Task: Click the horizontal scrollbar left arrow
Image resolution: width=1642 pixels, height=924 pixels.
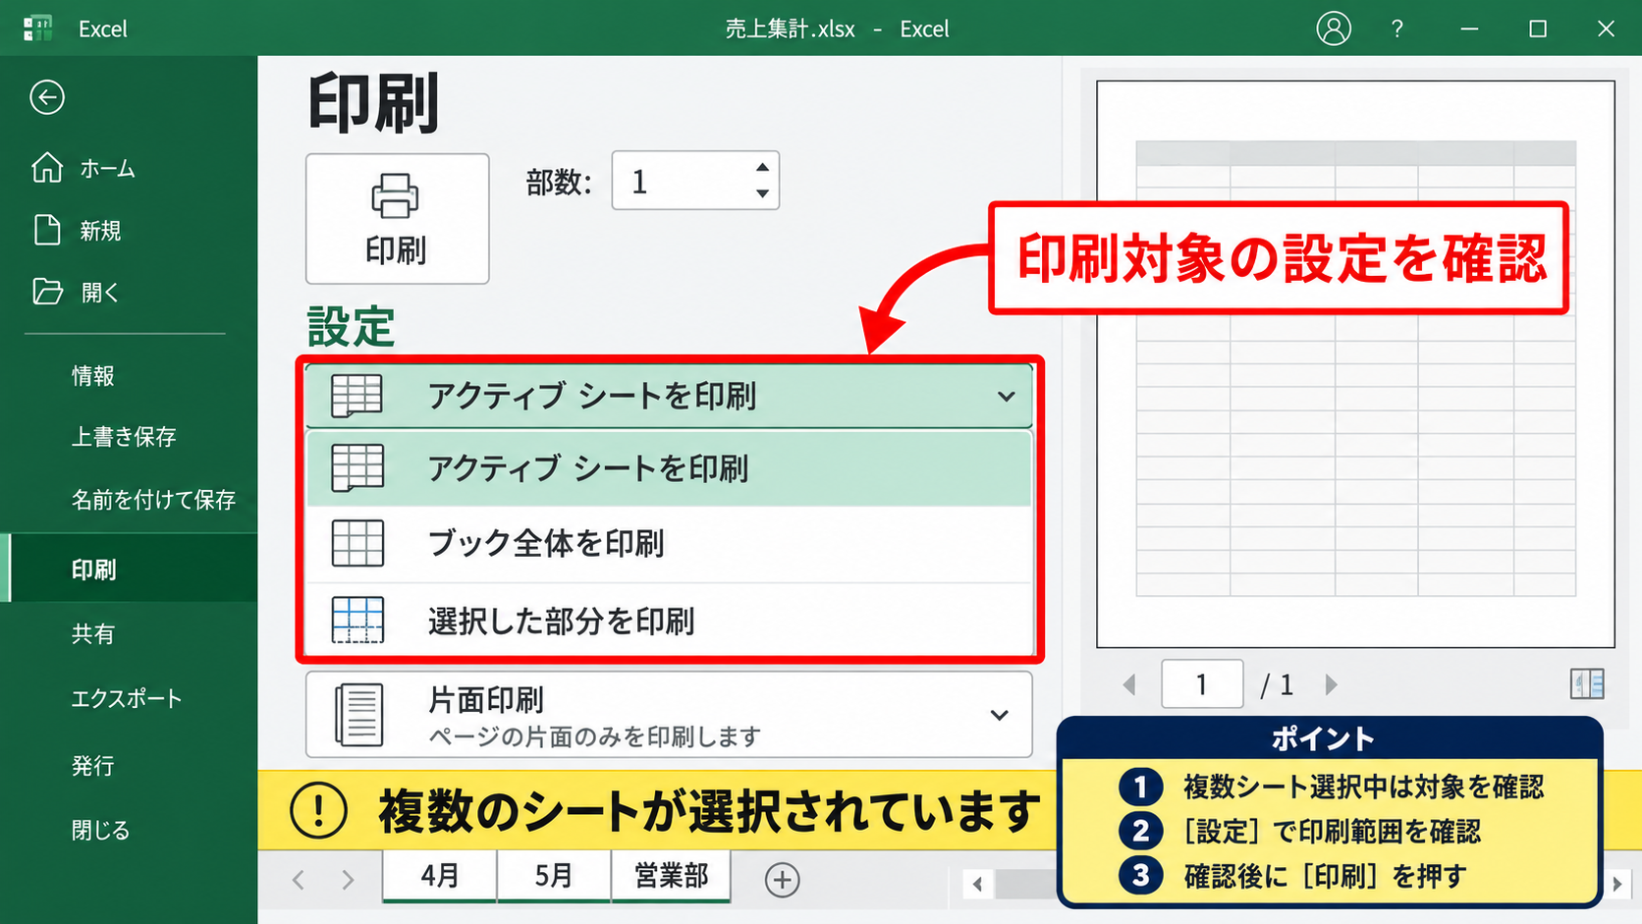Action: pos(977,885)
